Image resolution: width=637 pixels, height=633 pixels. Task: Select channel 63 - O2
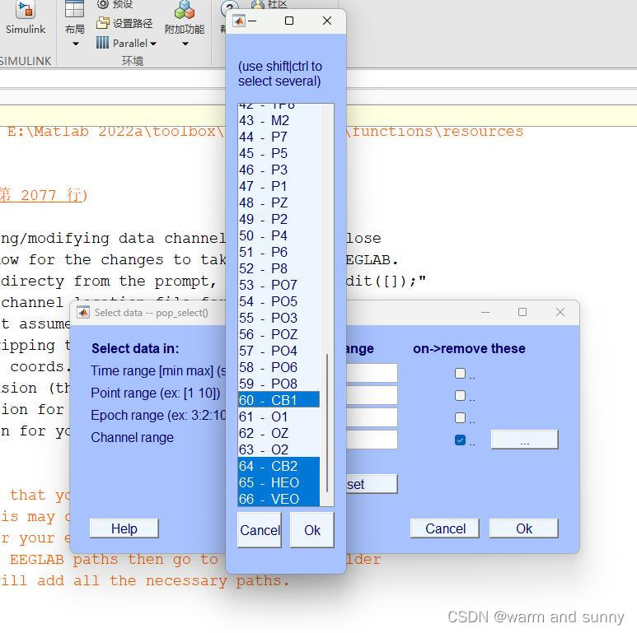pyautogui.click(x=279, y=449)
